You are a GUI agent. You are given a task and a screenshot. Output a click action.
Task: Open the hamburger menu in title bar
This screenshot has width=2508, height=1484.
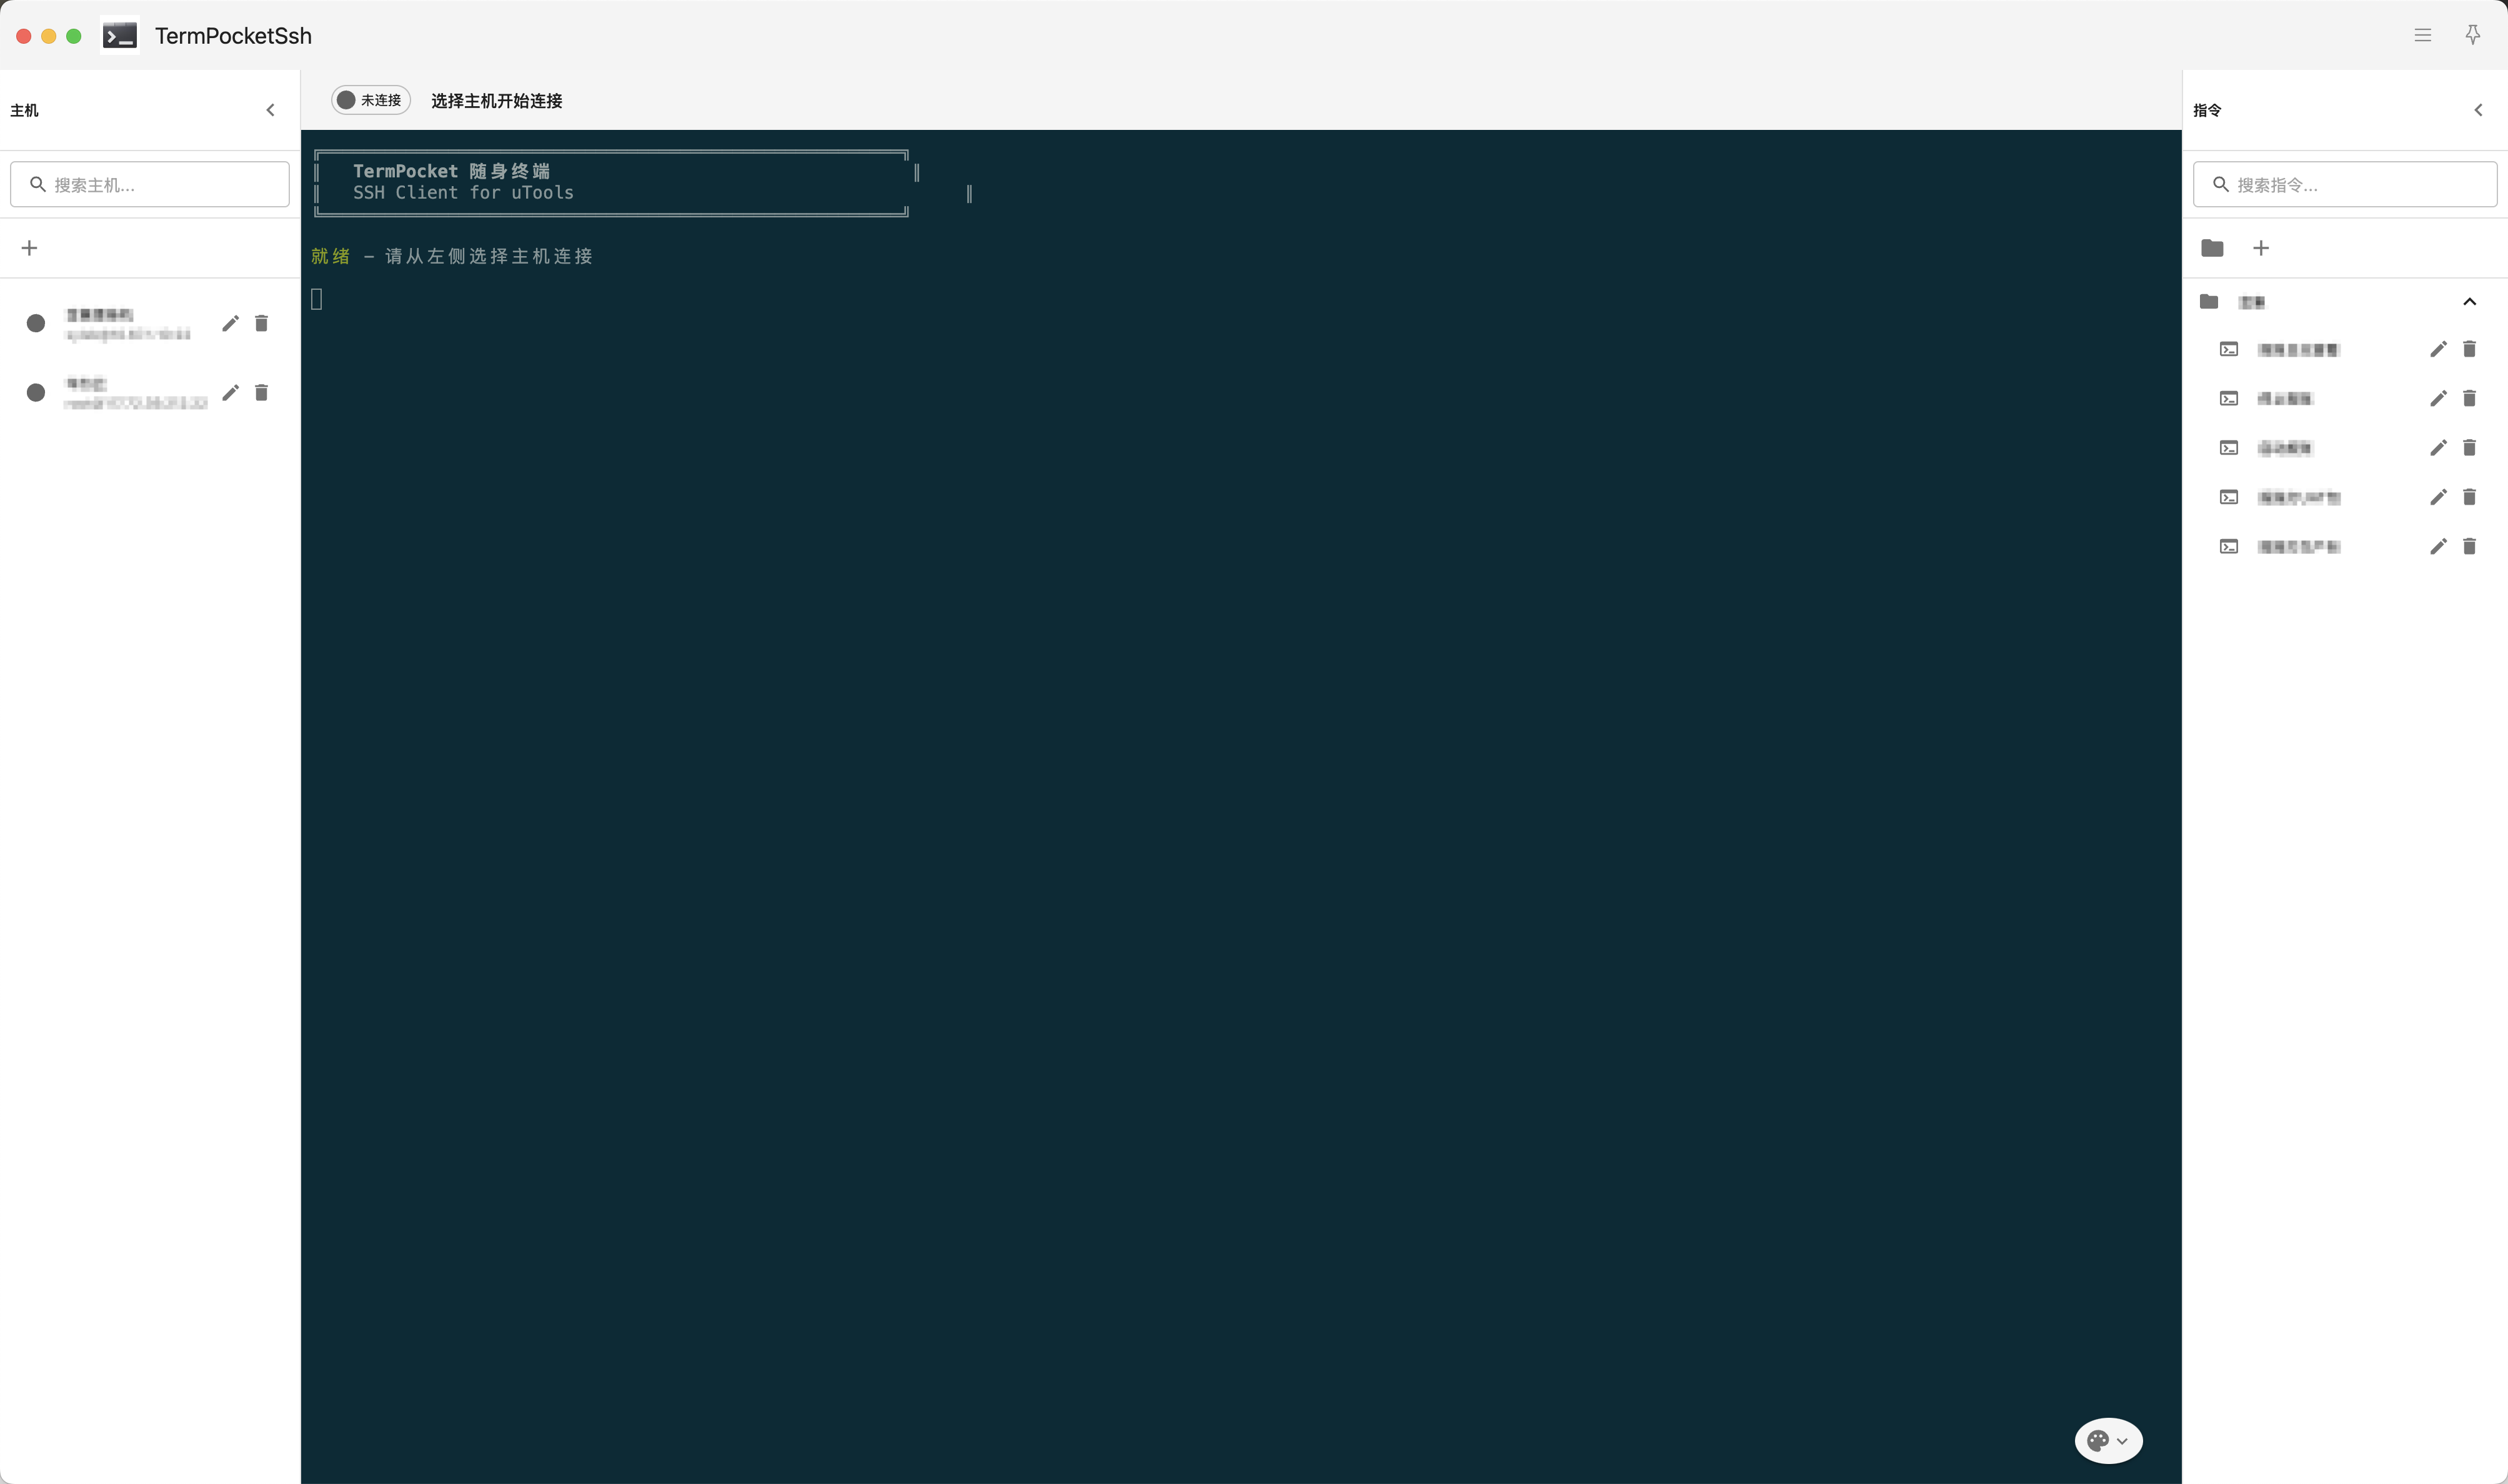coord(2422,35)
